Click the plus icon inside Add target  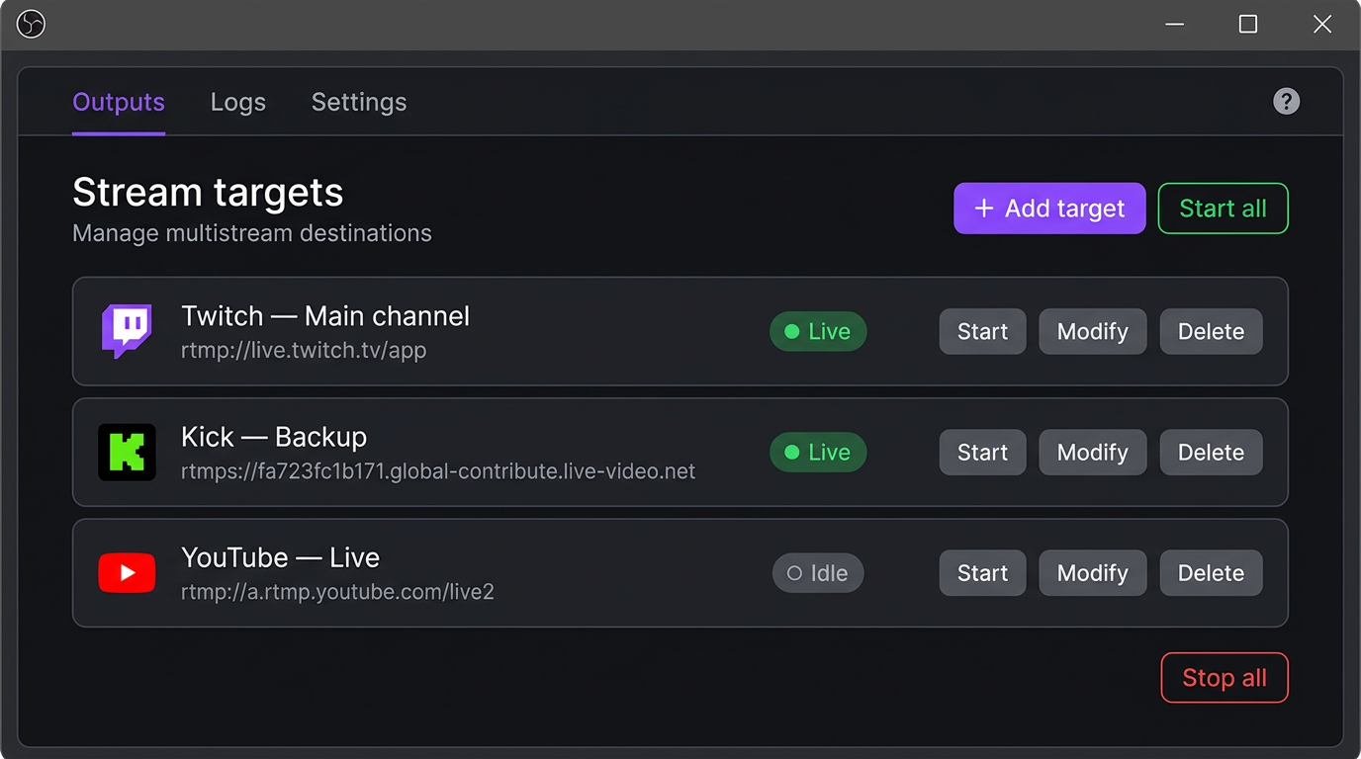(x=983, y=209)
